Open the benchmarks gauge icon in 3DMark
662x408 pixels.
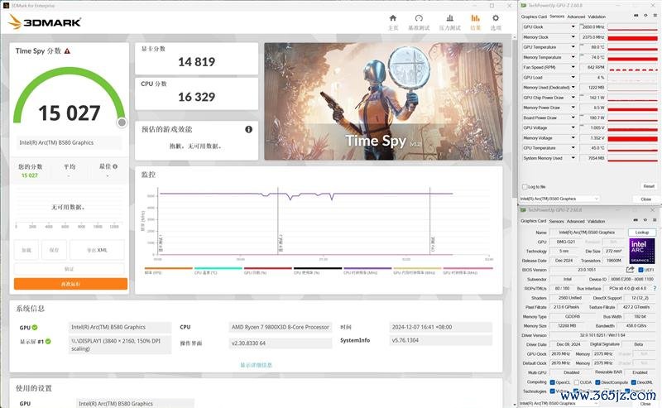(x=419, y=18)
